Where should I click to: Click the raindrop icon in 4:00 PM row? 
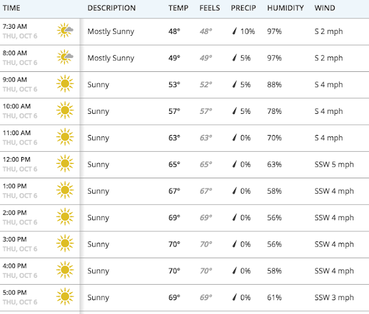pos(235,271)
